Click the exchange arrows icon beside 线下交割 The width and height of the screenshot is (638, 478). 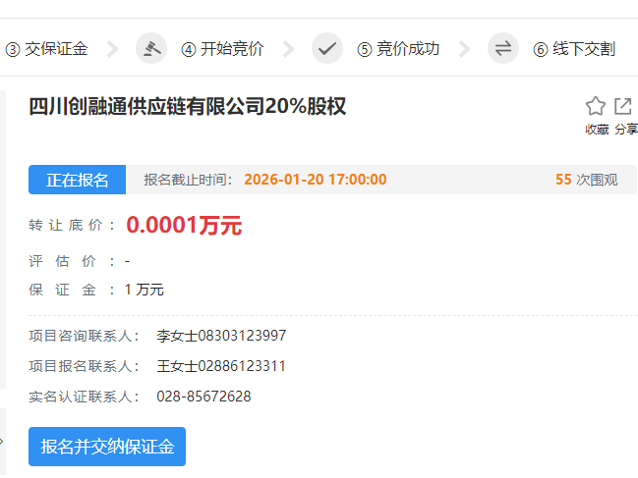pos(502,48)
